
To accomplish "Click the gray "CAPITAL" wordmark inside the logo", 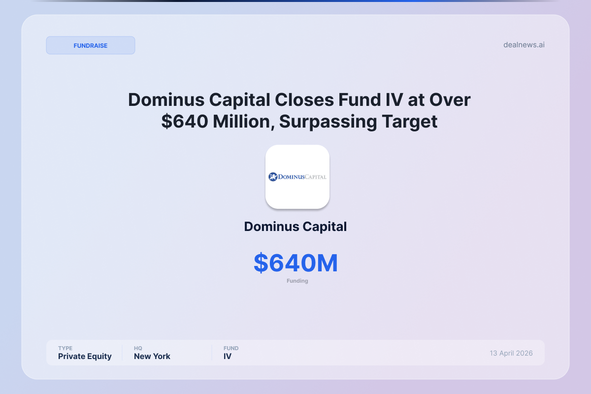I will pyautogui.click(x=317, y=177).
